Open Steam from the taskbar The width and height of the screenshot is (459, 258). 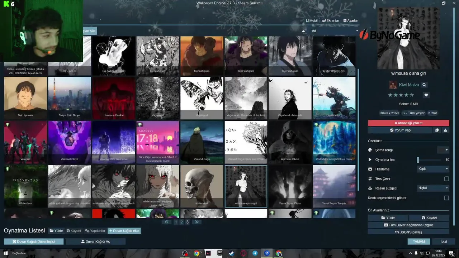coord(231,253)
